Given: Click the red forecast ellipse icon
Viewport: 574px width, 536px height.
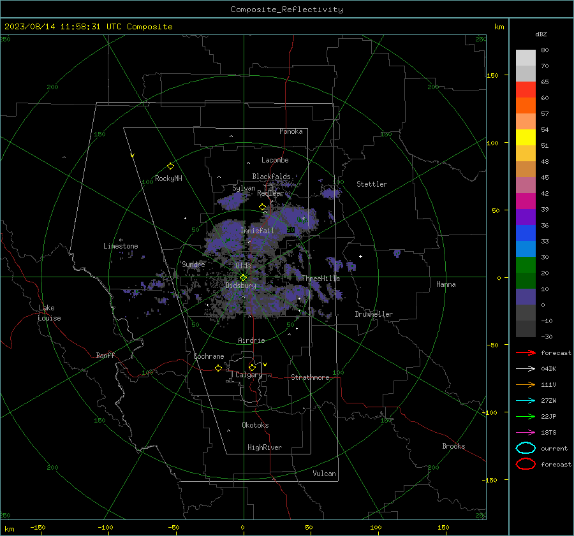Looking at the screenshot, I should click(526, 464).
